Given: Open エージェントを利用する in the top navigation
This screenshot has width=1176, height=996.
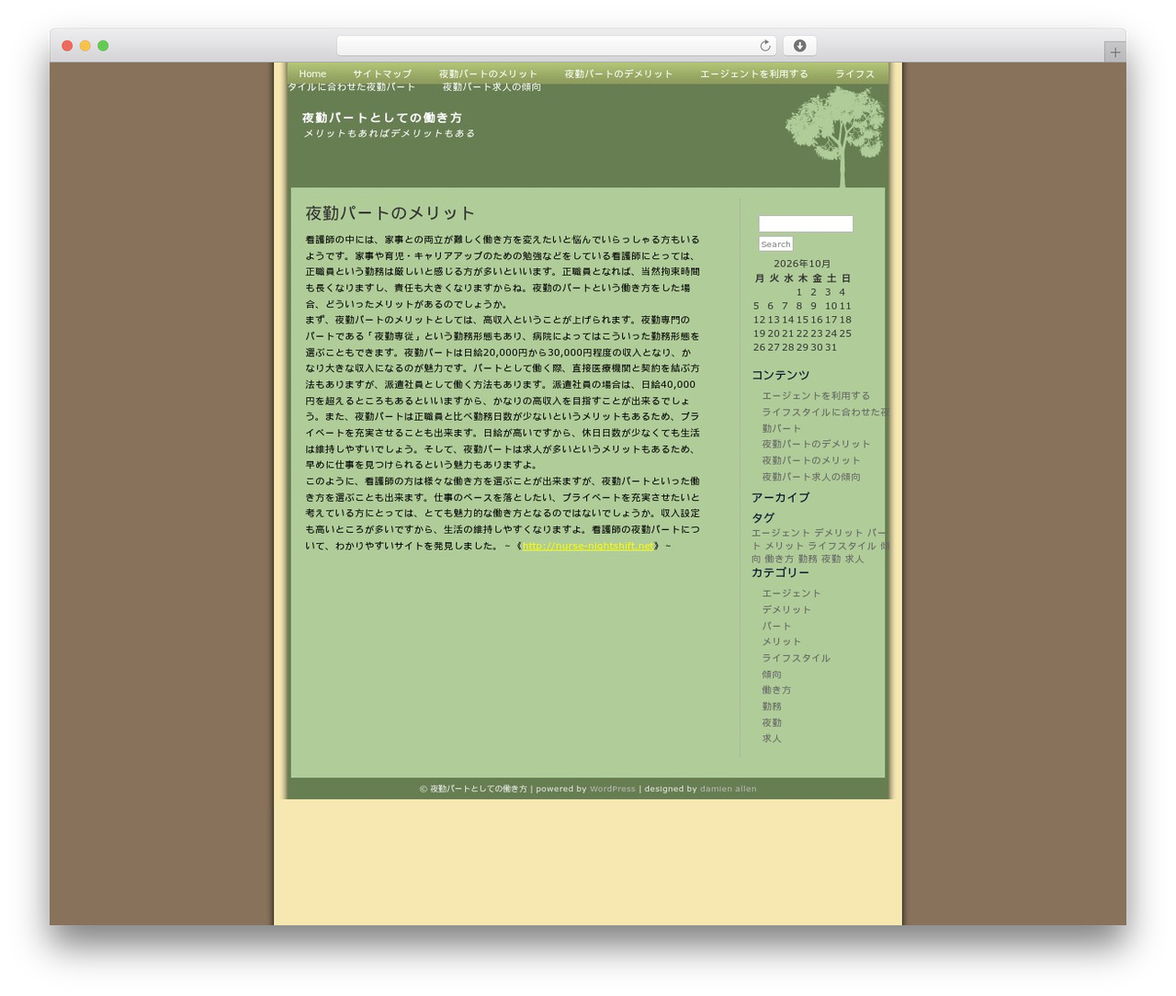Looking at the screenshot, I should pos(754,74).
